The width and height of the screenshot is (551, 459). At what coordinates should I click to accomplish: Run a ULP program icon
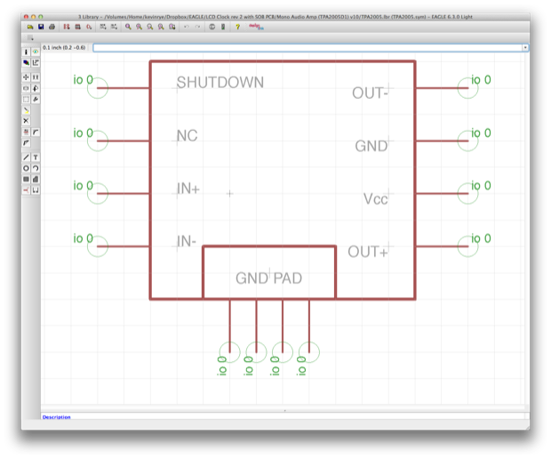pos(114,27)
